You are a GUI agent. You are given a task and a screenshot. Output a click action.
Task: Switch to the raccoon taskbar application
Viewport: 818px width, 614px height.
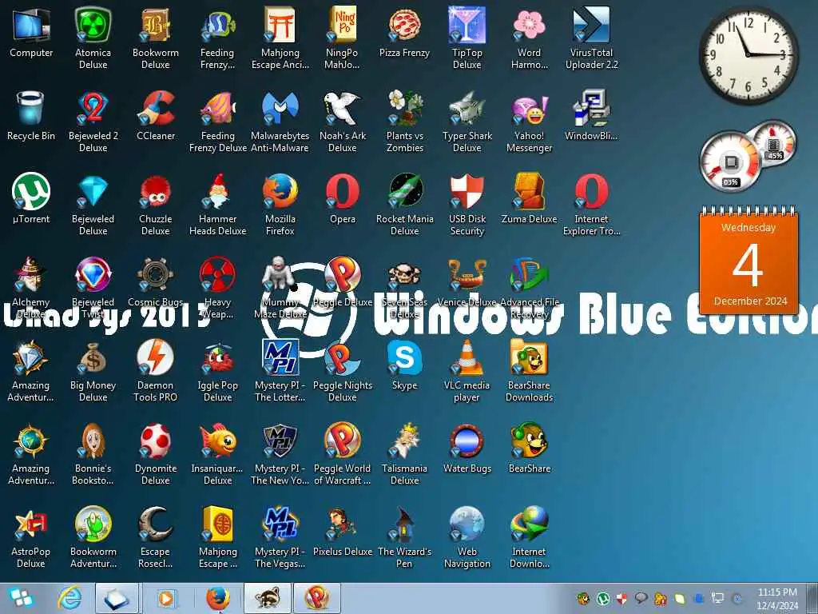268,598
